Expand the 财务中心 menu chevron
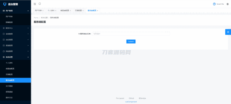Image resolution: width=231 pixels, height=104 pixels. point(28,28)
